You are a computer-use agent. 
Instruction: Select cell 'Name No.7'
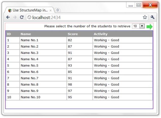[x=43, y=78]
